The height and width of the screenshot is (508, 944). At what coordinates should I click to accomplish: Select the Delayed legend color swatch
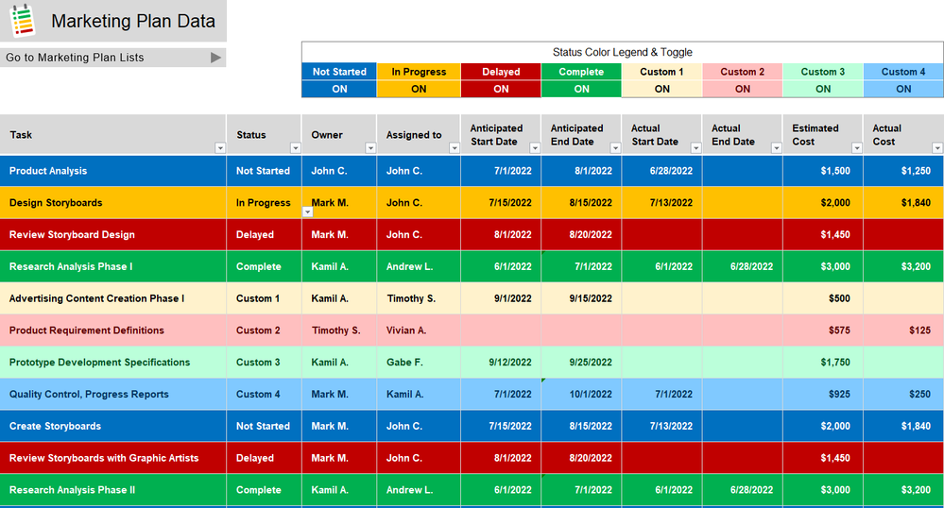pyautogui.click(x=501, y=72)
